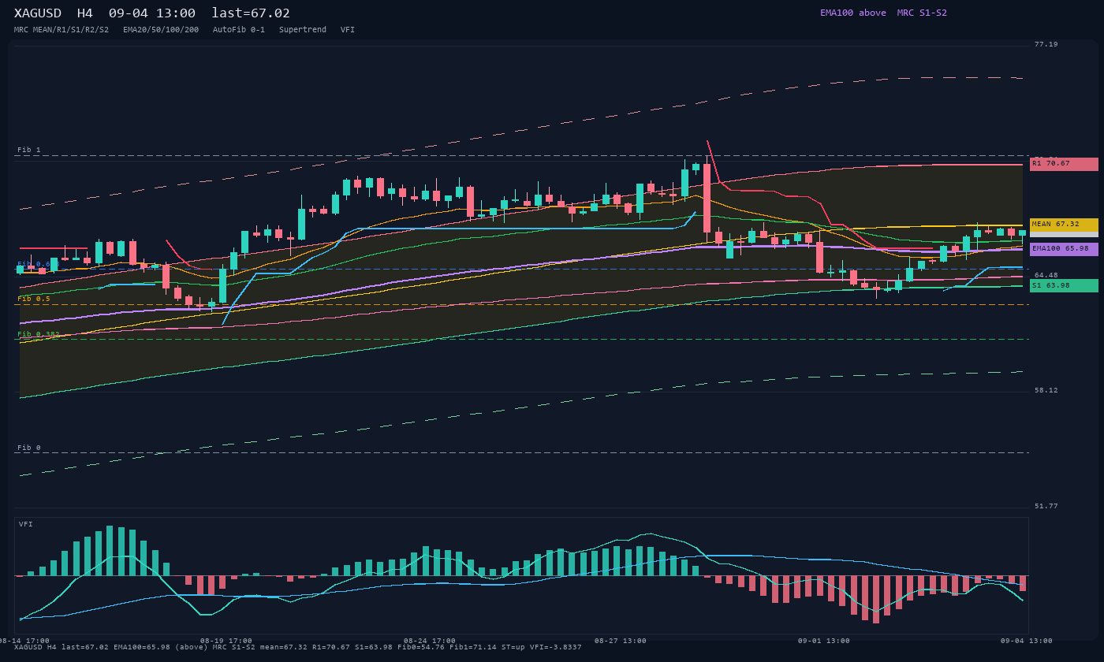
Task: Click the last=67.02 price readout in title
Action: 251,13
